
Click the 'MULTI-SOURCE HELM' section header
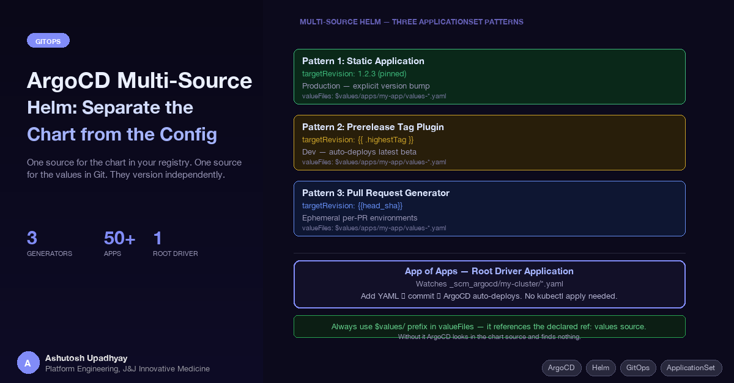[x=411, y=22]
